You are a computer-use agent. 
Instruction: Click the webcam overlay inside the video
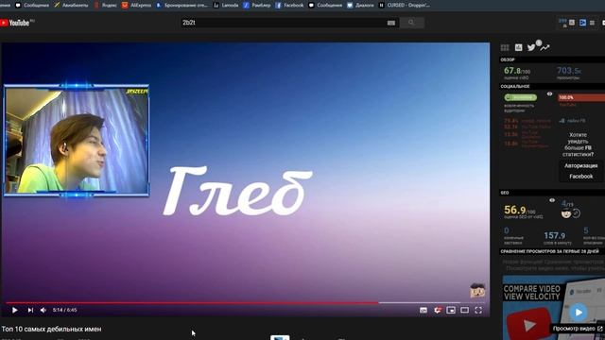(x=77, y=140)
